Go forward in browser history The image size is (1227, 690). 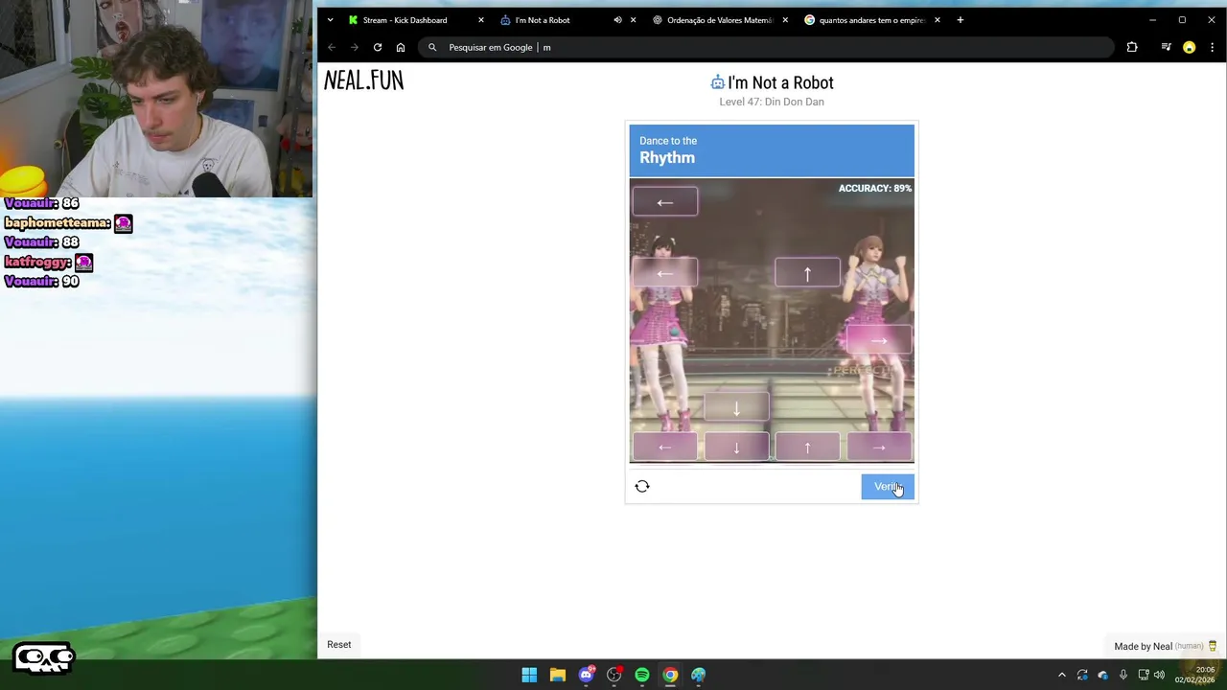click(355, 47)
